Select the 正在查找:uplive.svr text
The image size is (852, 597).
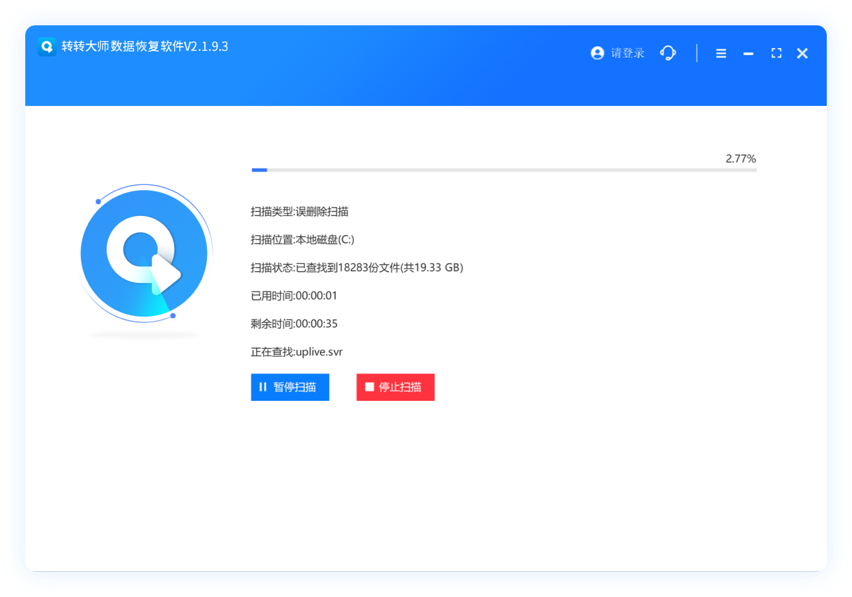click(297, 352)
